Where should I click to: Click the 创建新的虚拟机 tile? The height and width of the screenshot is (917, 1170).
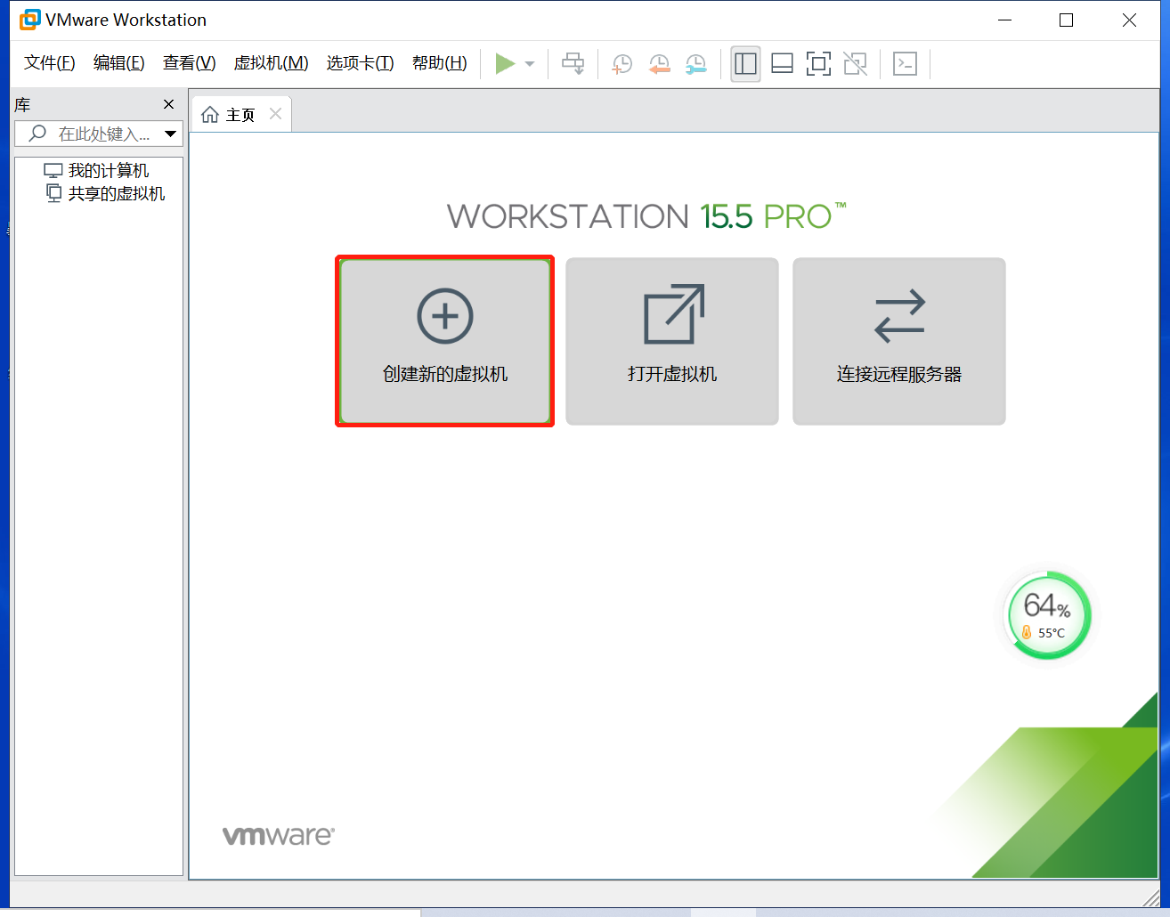pos(445,341)
